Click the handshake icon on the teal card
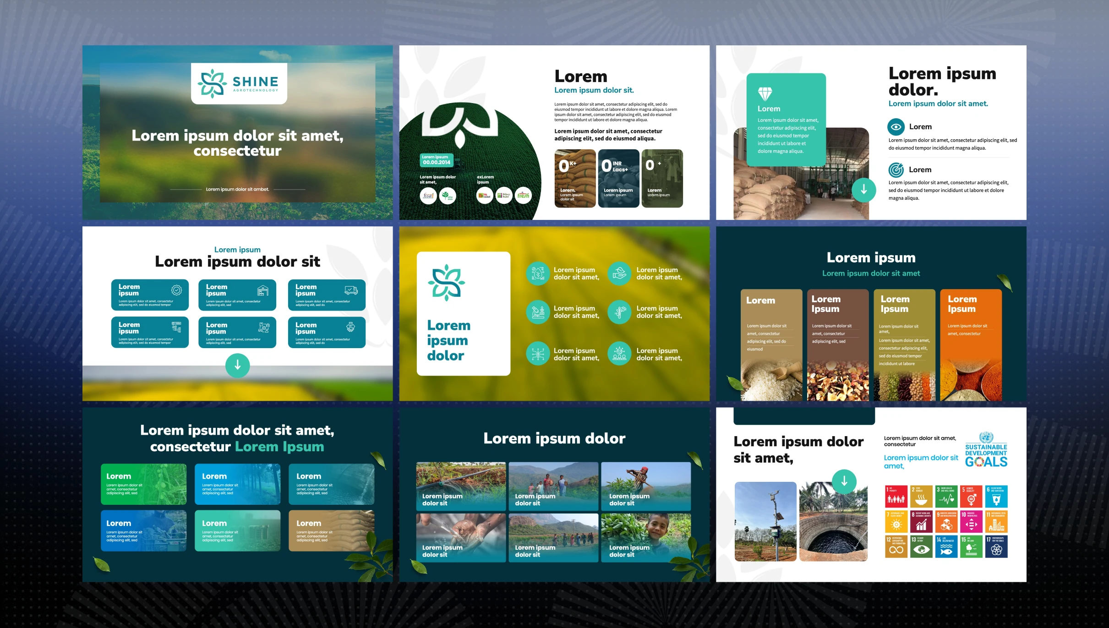 (x=350, y=327)
